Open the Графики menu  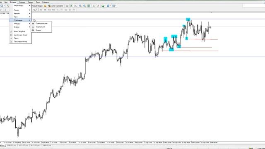click(x=22, y=2)
